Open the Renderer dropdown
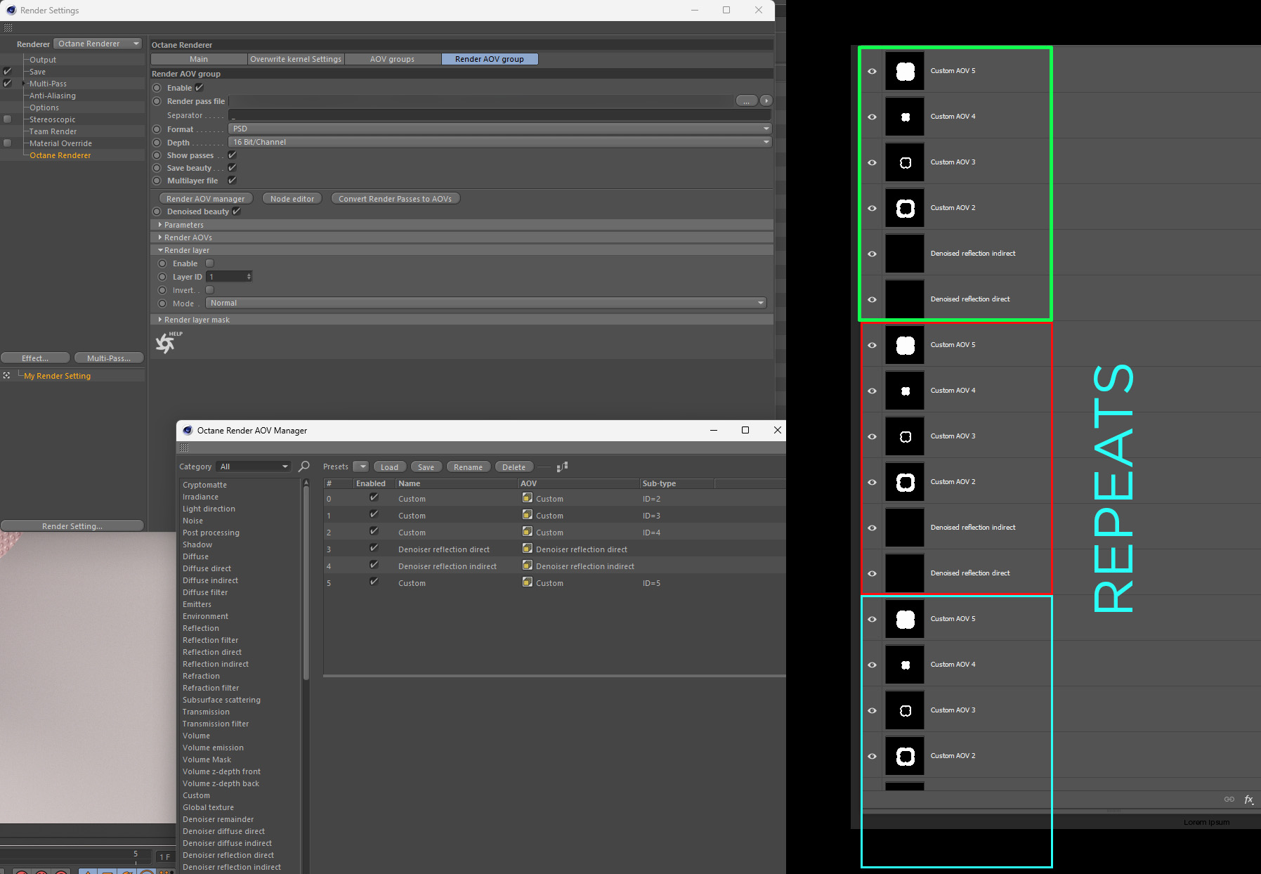The width and height of the screenshot is (1261, 874). pyautogui.click(x=98, y=44)
